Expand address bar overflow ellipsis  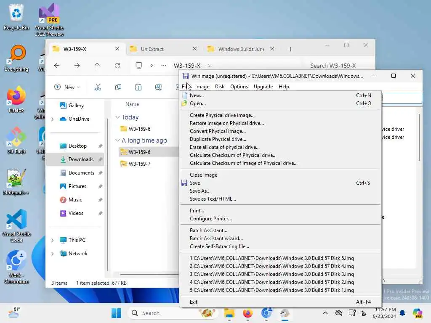164,65
